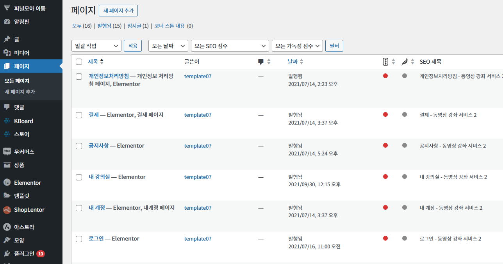Viewport: 503px width, 264px height.
Task: Open the 일괄 작업 bulk actions dropdown
Action: point(96,46)
